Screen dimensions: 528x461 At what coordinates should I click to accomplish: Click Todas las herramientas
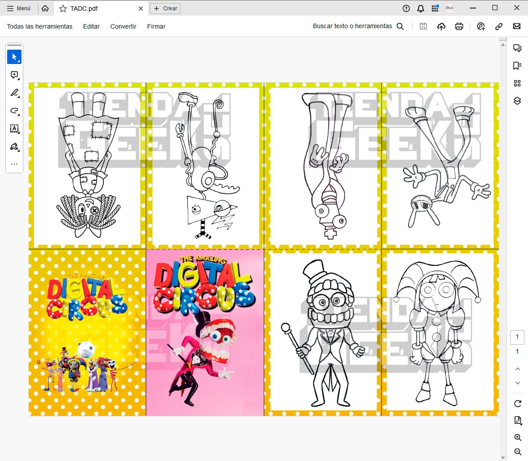(x=39, y=26)
